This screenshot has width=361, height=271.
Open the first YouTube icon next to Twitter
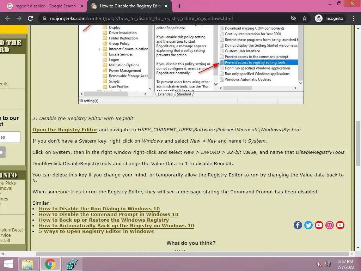pyautogui.click(x=319, y=225)
